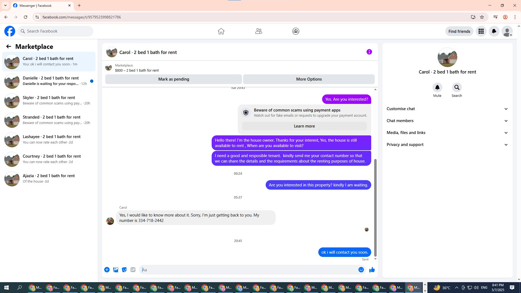Expand Privacy and support section
Screen dimensions: 521x293
click(447, 145)
